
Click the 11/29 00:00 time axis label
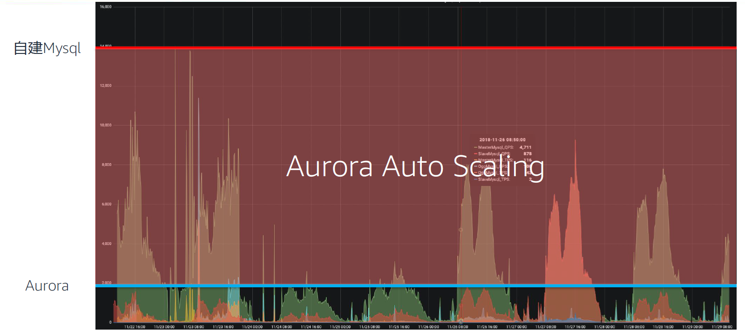point(692,327)
